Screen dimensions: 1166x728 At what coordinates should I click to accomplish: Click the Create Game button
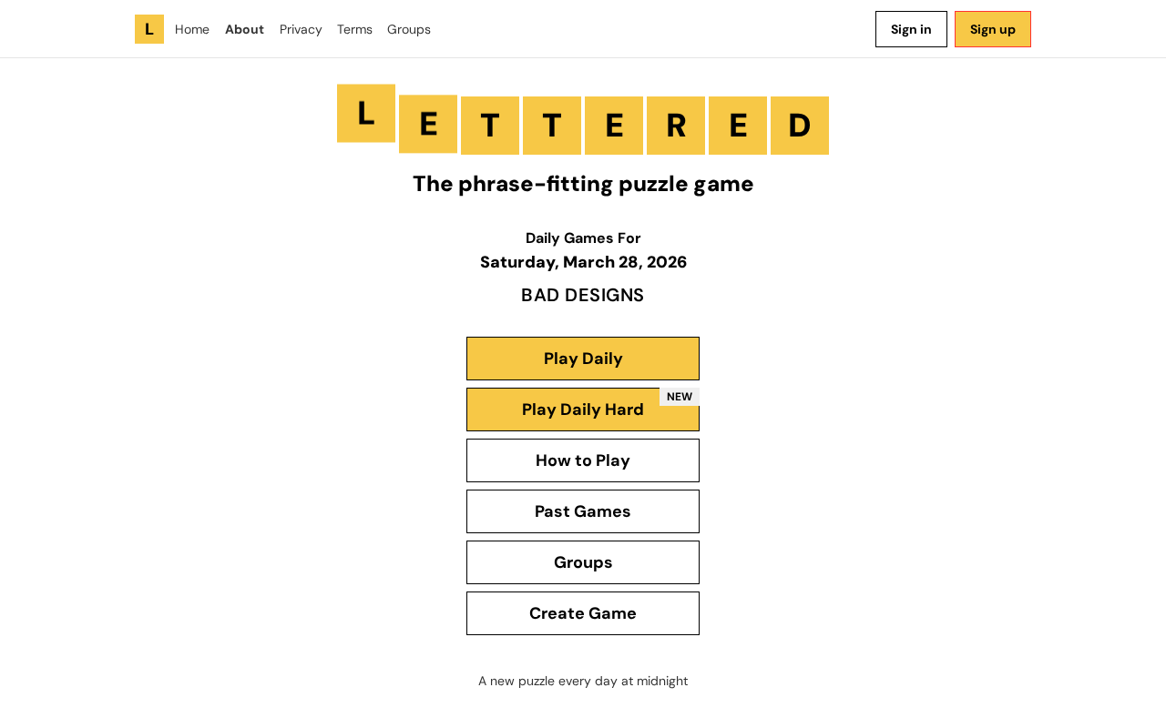[x=583, y=613]
